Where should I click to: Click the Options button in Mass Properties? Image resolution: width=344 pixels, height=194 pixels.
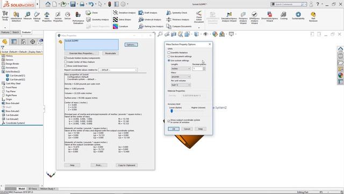[131, 45]
